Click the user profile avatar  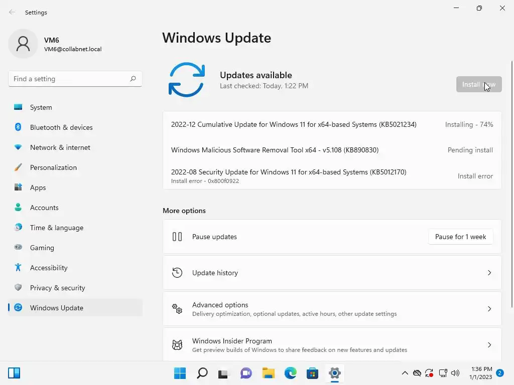tap(23, 44)
